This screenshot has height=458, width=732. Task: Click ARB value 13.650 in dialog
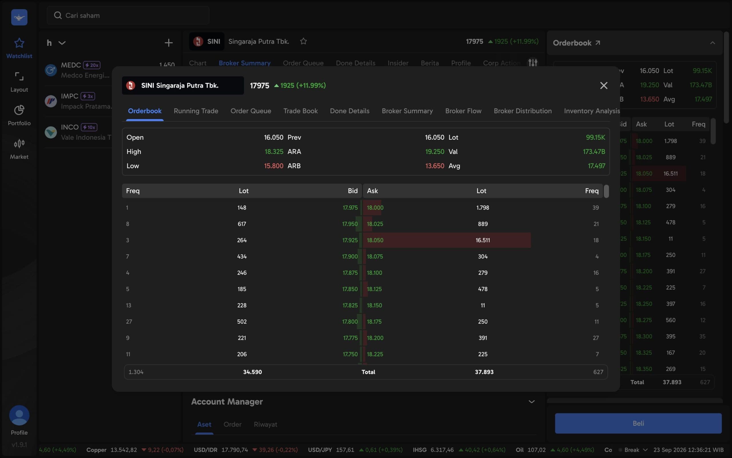click(435, 166)
